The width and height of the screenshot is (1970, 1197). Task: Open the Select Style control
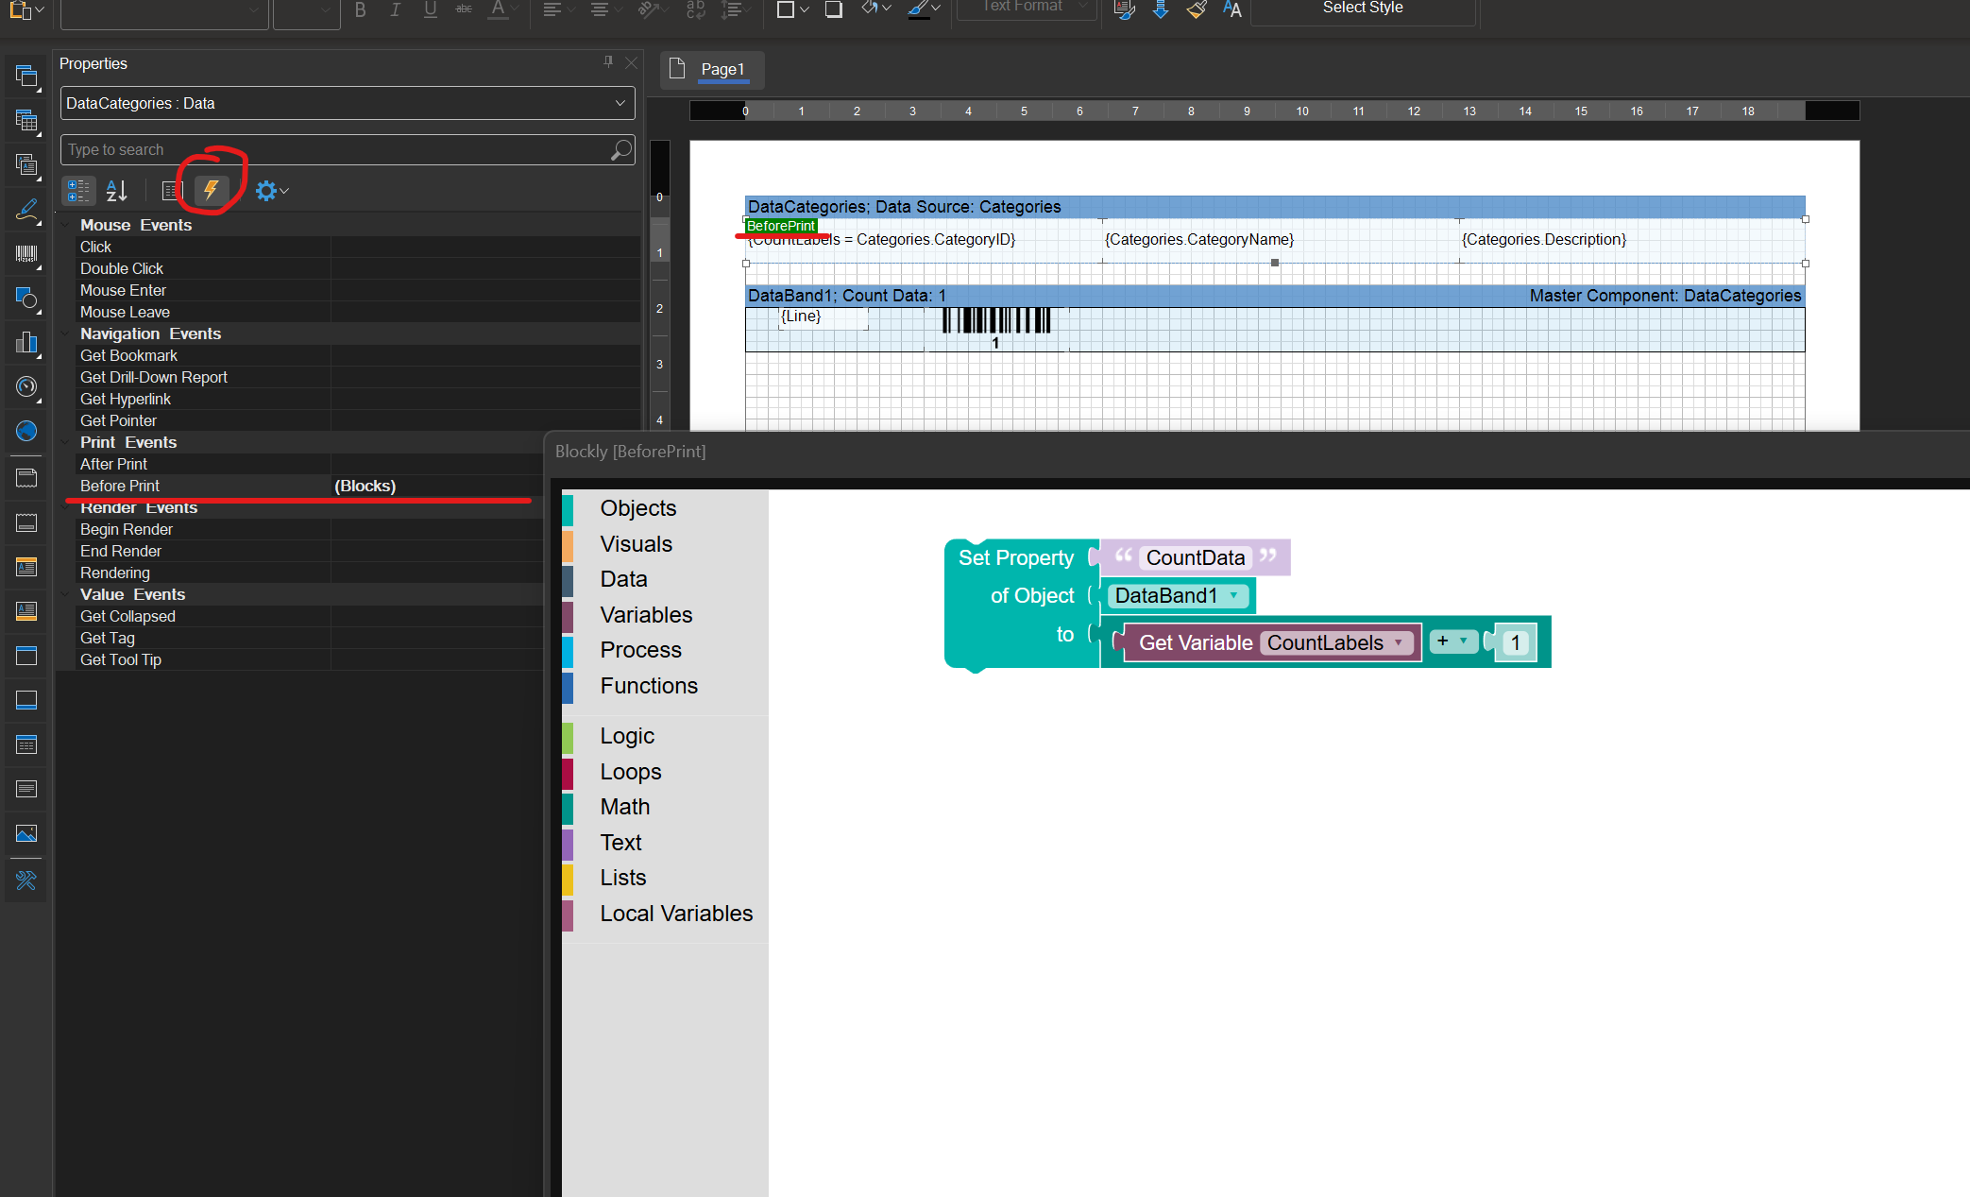[1362, 8]
